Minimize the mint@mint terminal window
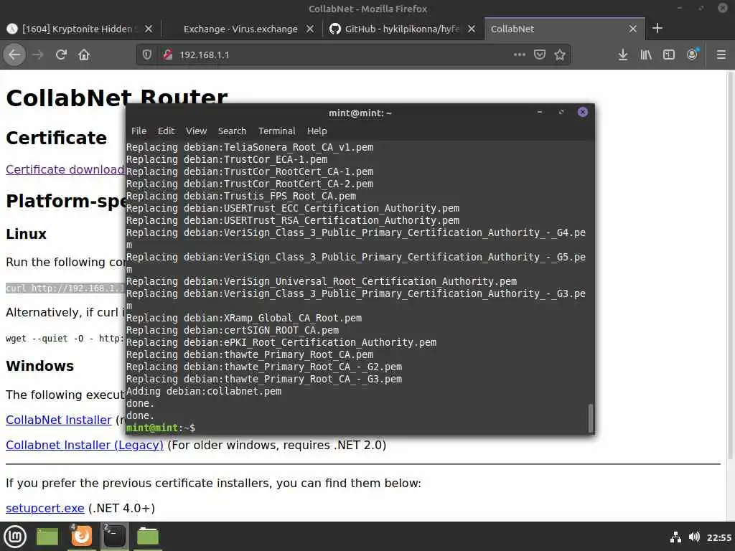735x551 pixels. (540, 112)
